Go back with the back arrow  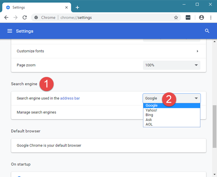[x=6, y=17]
